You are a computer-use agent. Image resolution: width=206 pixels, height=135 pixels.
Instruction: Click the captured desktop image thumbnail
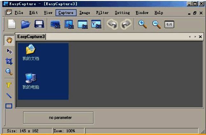tap(43, 71)
